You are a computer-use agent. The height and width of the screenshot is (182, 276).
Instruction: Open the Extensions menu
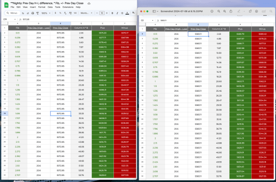[68, 7]
